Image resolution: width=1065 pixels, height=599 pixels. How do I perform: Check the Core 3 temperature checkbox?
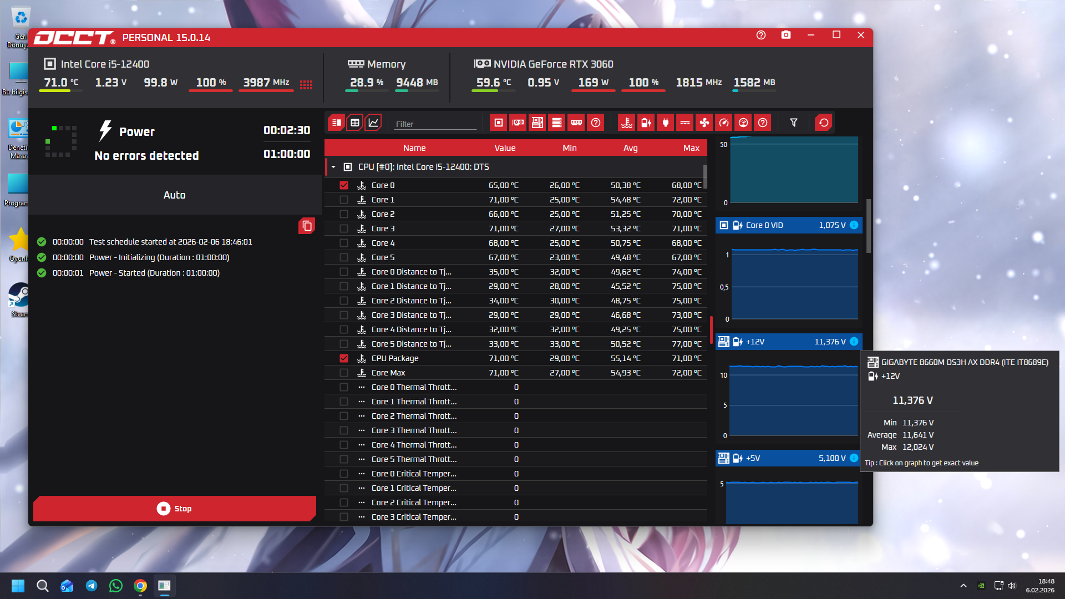click(344, 229)
